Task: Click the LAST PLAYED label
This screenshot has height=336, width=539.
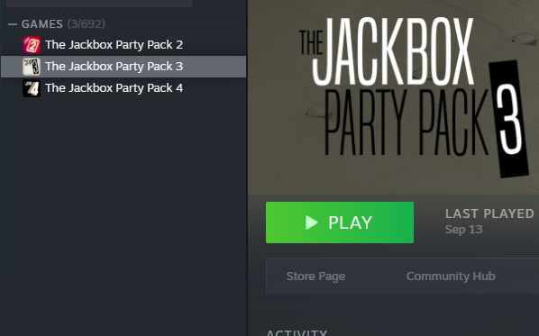Action: tap(489, 213)
